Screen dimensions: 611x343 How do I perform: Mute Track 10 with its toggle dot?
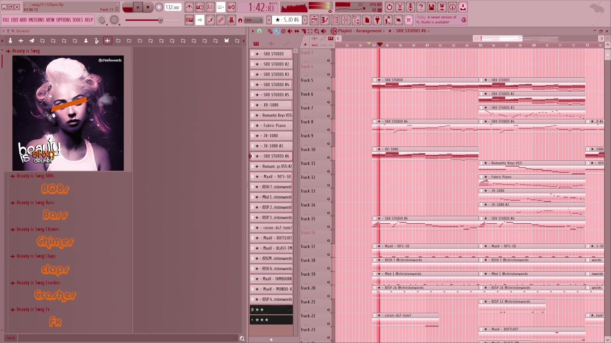[328, 158]
